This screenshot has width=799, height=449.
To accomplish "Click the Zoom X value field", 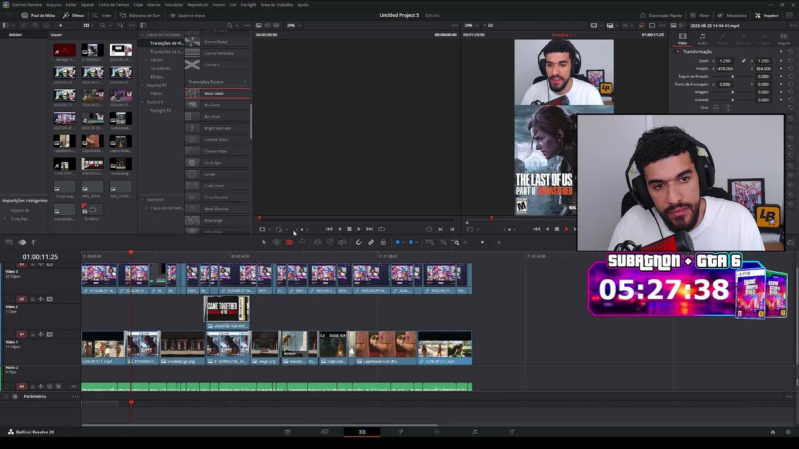I will [x=726, y=61].
